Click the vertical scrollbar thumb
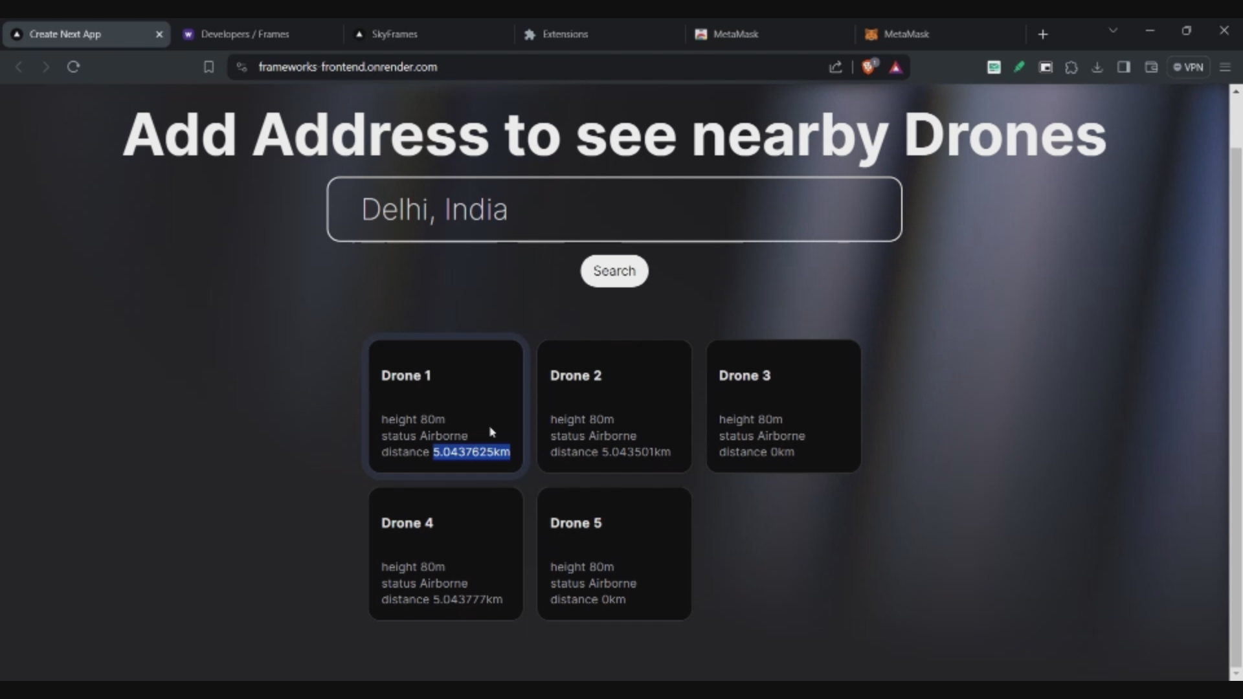The width and height of the screenshot is (1243, 699). pos(1236,406)
